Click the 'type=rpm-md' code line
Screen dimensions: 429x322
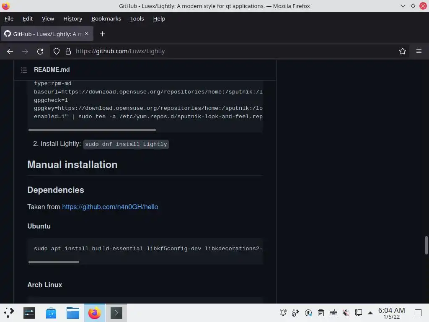52,83
